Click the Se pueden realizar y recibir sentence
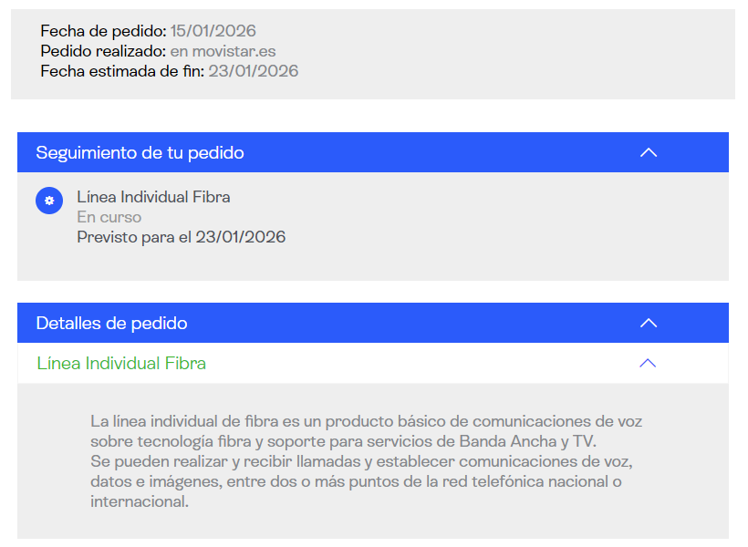 click(360, 461)
